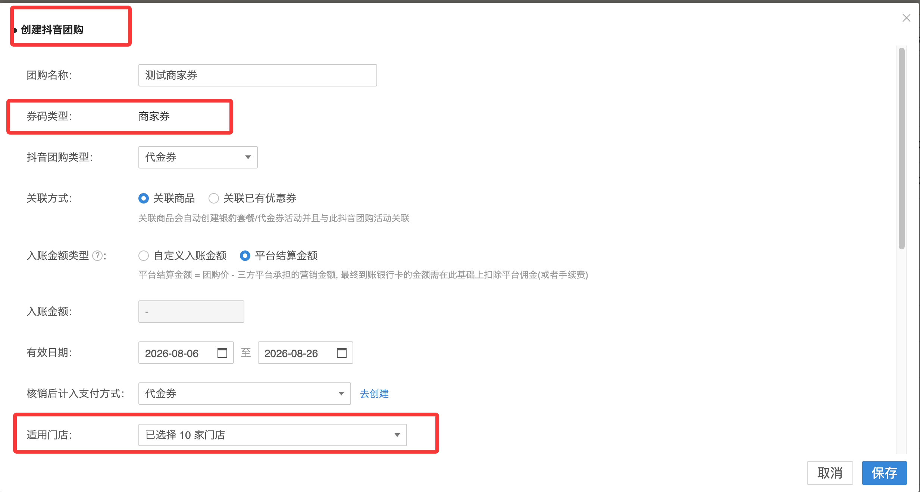This screenshot has width=920, height=492.
Task: Click the 取消 button
Action: coord(830,473)
